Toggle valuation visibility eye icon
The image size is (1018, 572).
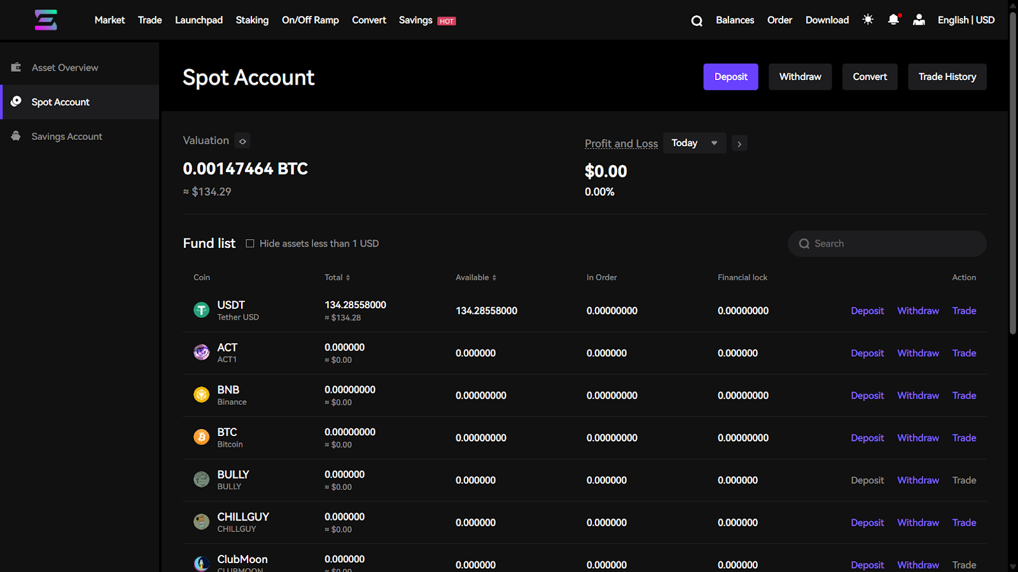tap(242, 141)
